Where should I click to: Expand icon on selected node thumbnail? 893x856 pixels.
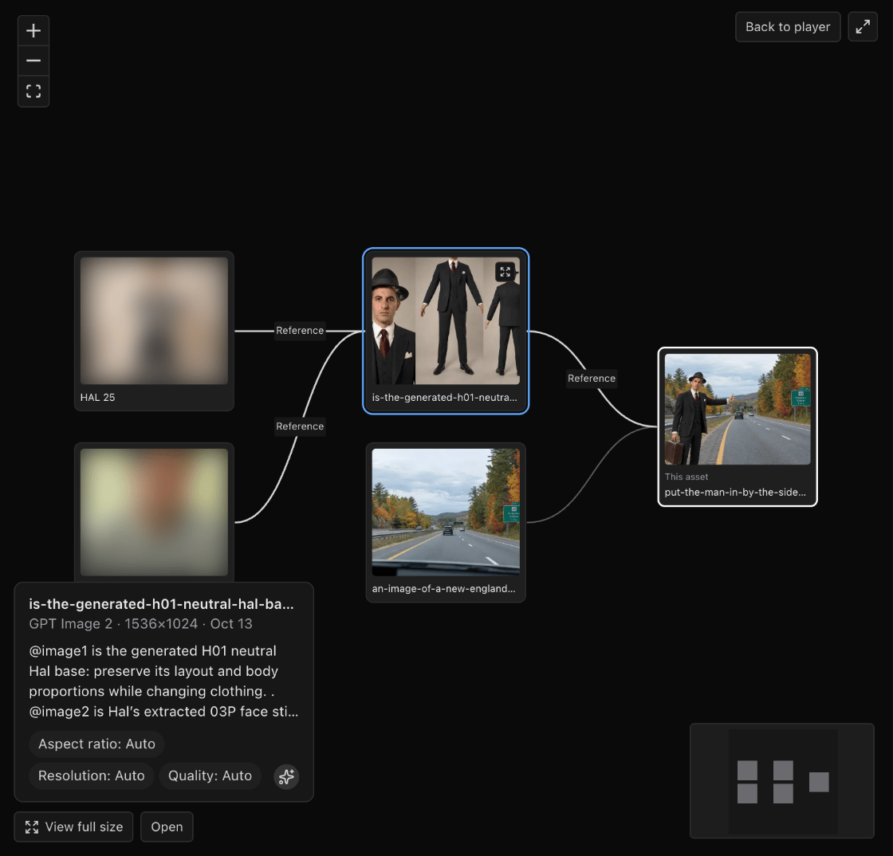click(x=506, y=272)
